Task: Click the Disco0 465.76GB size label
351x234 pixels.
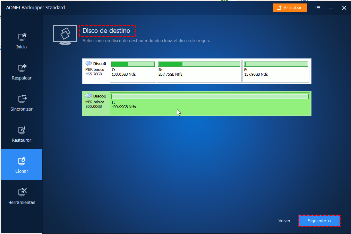Action: pos(94,74)
